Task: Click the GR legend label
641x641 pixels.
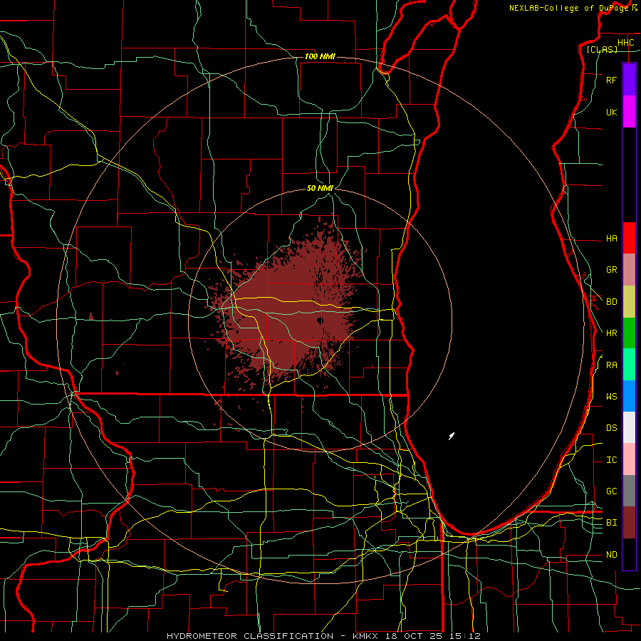Action: pos(611,270)
